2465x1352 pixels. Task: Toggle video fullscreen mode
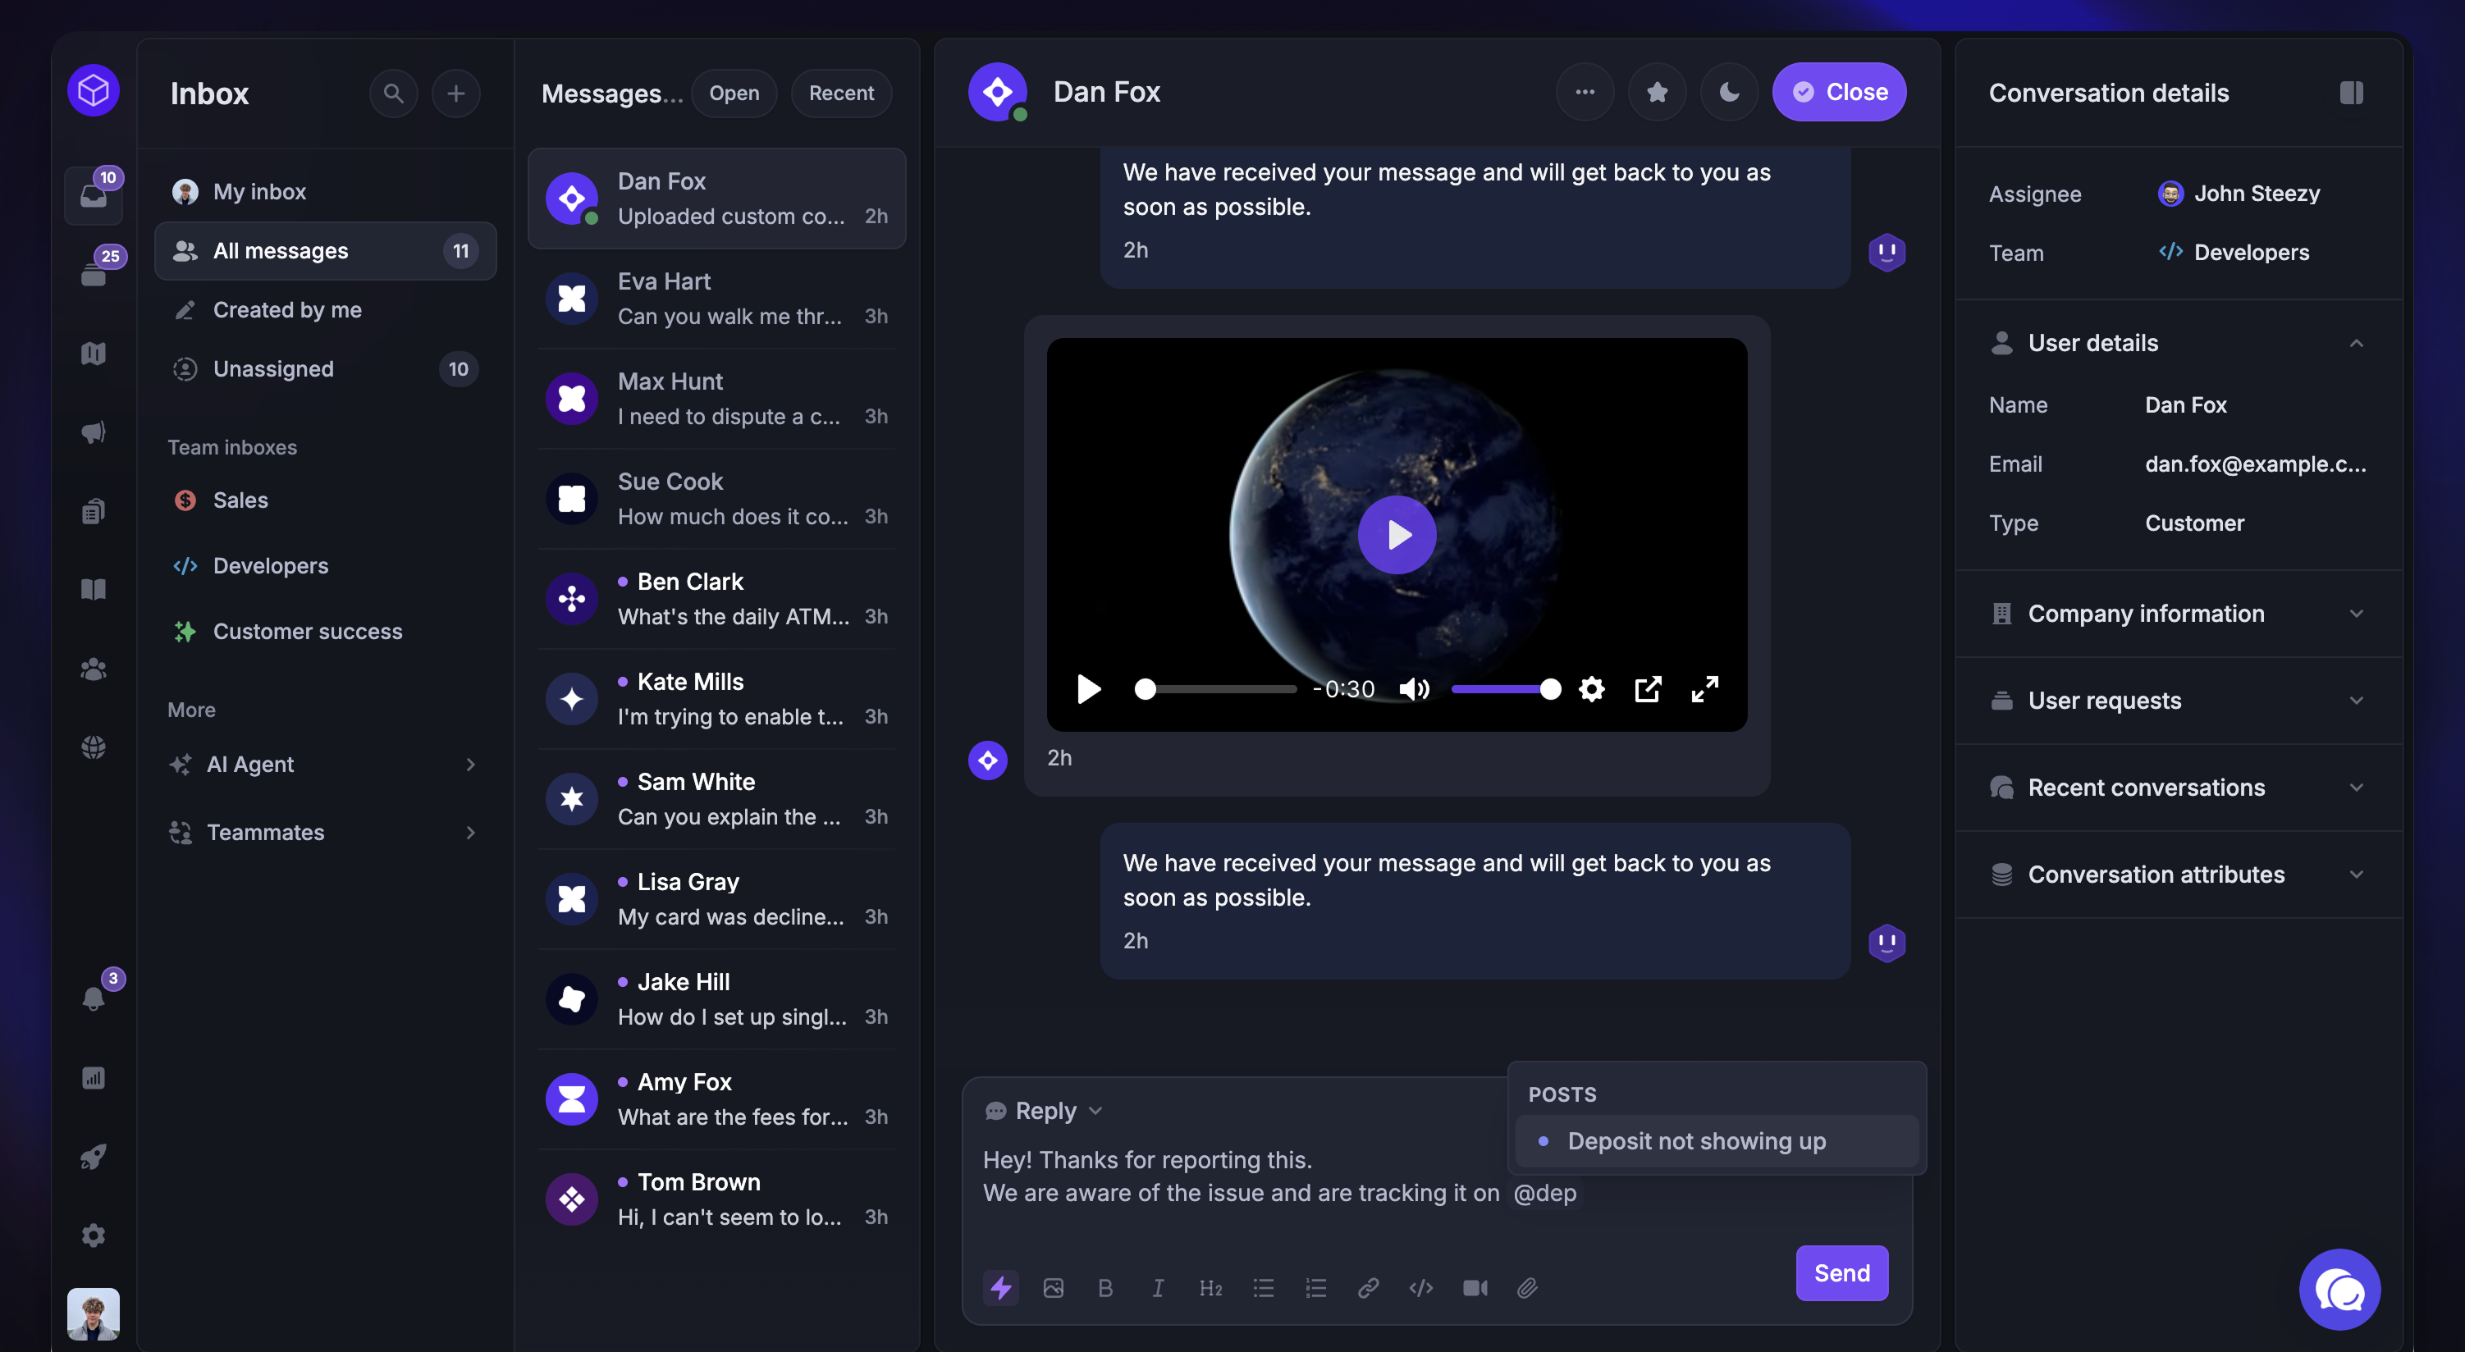pyautogui.click(x=1704, y=689)
